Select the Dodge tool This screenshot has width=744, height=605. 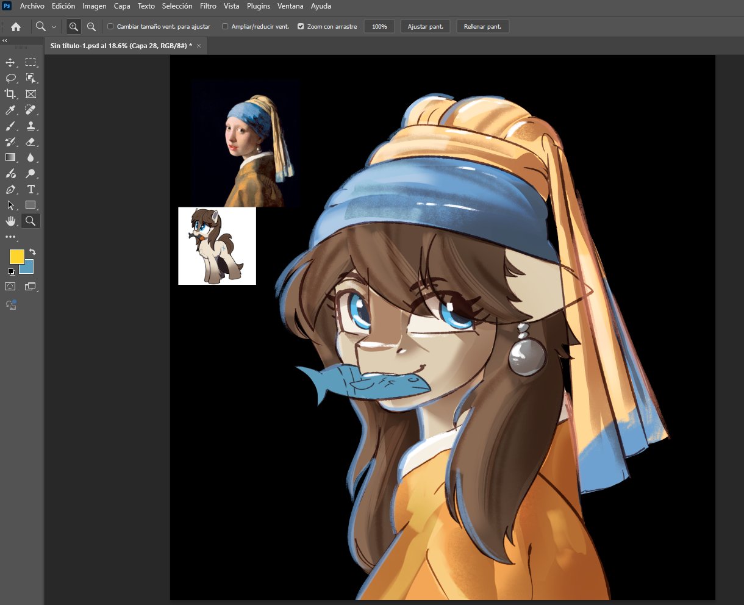click(x=30, y=173)
